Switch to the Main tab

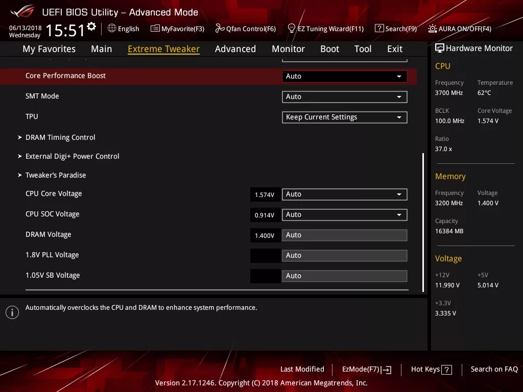[x=102, y=49]
